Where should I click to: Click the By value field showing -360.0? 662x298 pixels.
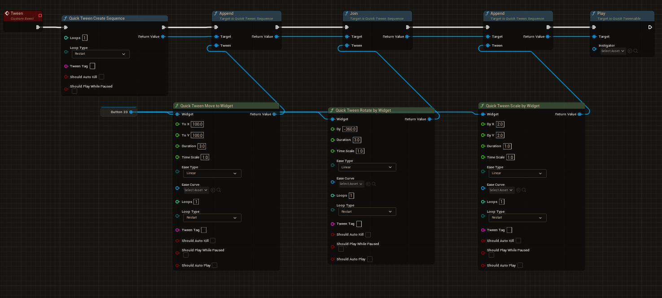click(349, 129)
